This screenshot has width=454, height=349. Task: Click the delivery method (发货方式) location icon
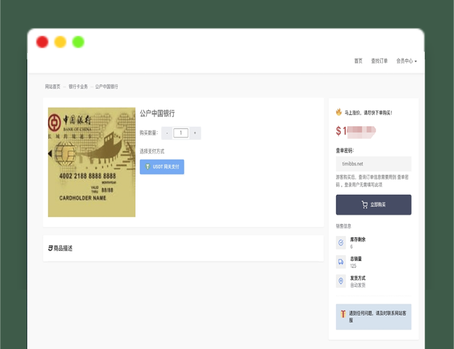tap(341, 281)
